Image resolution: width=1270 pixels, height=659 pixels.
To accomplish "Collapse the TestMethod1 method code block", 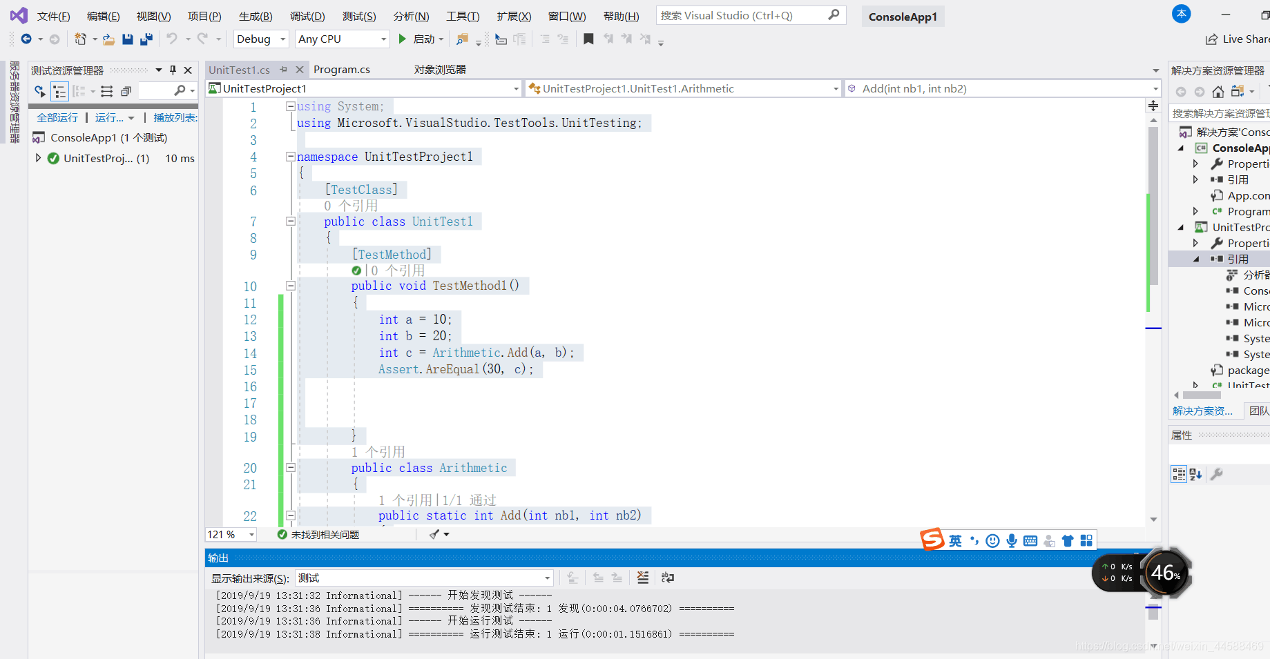I will pos(291,286).
